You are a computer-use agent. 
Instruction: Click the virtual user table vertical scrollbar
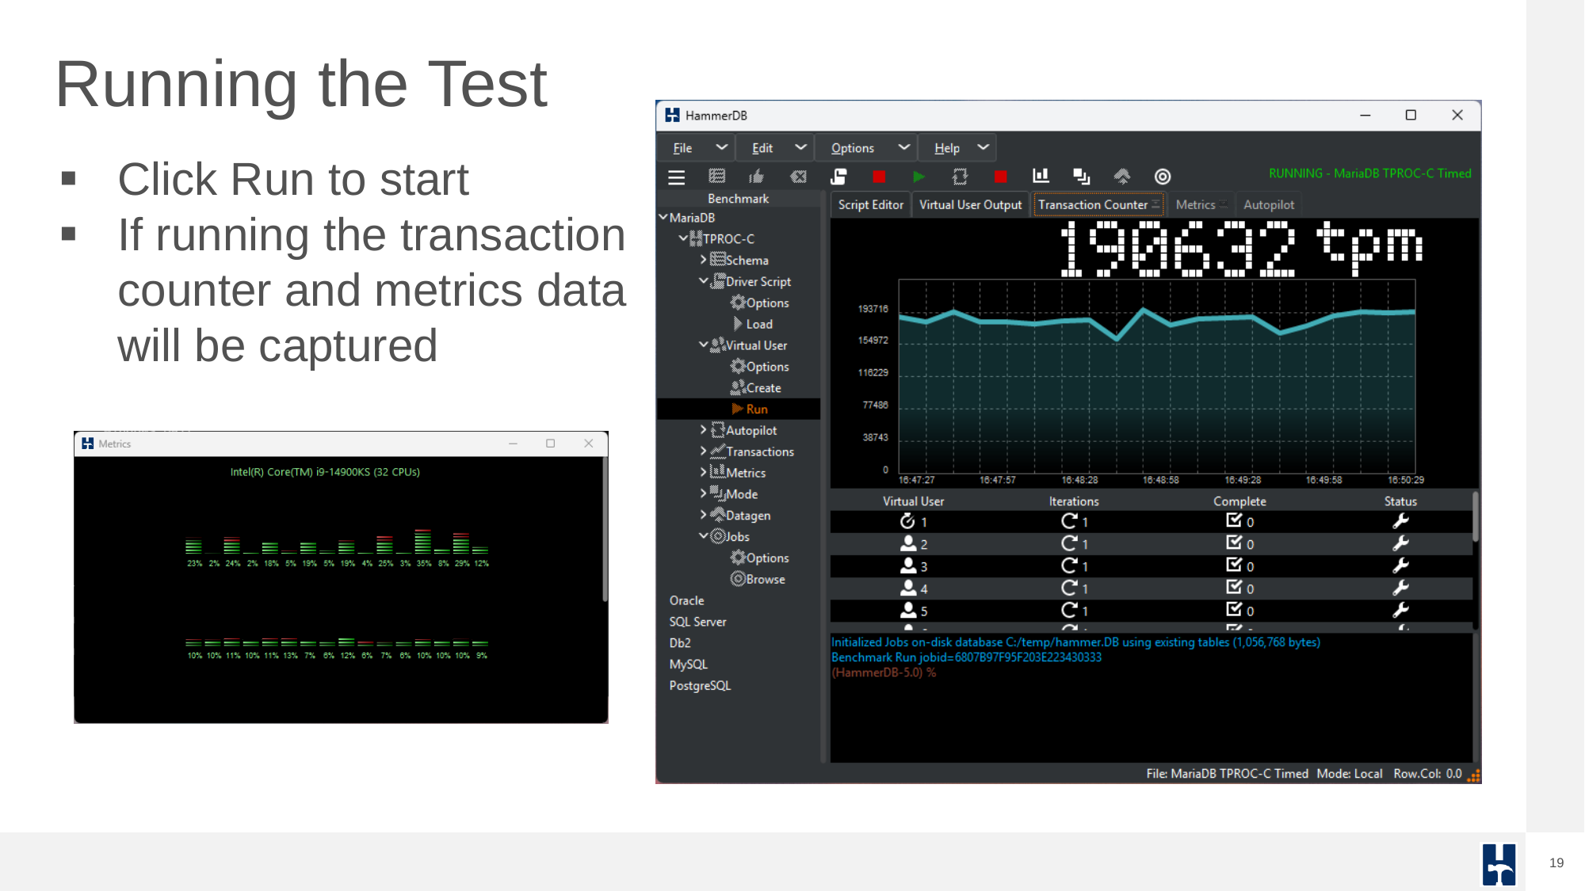[x=1475, y=517]
